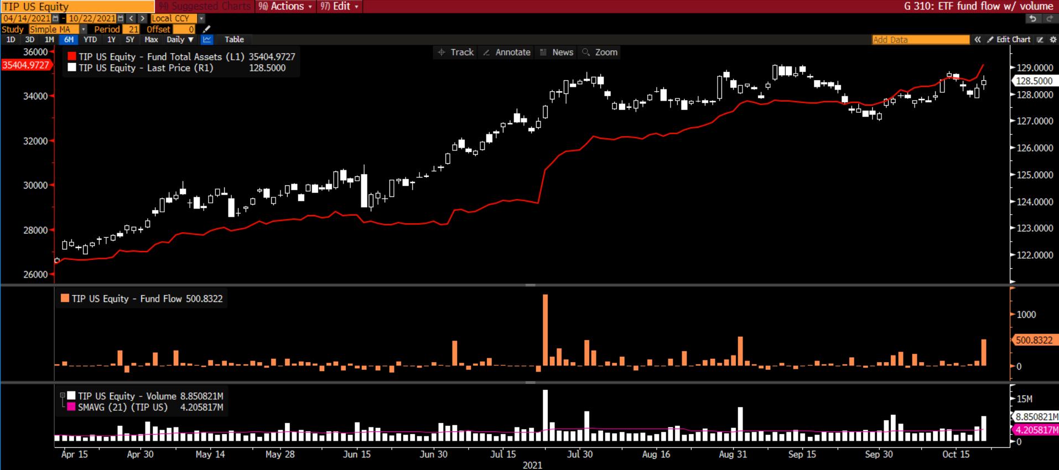This screenshot has height=470, width=1059.
Task: Click the study pencil edit icon
Action: (207, 29)
